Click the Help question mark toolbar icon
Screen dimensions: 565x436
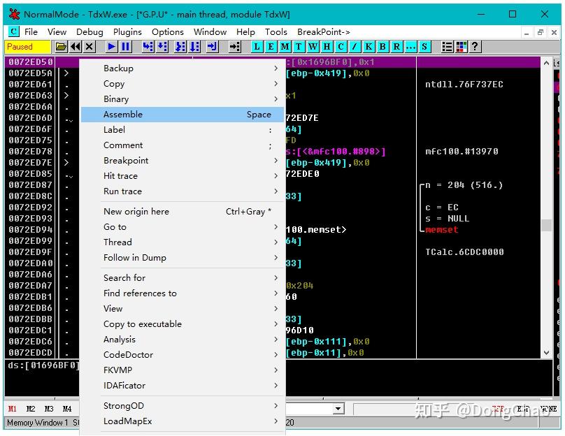(x=475, y=47)
